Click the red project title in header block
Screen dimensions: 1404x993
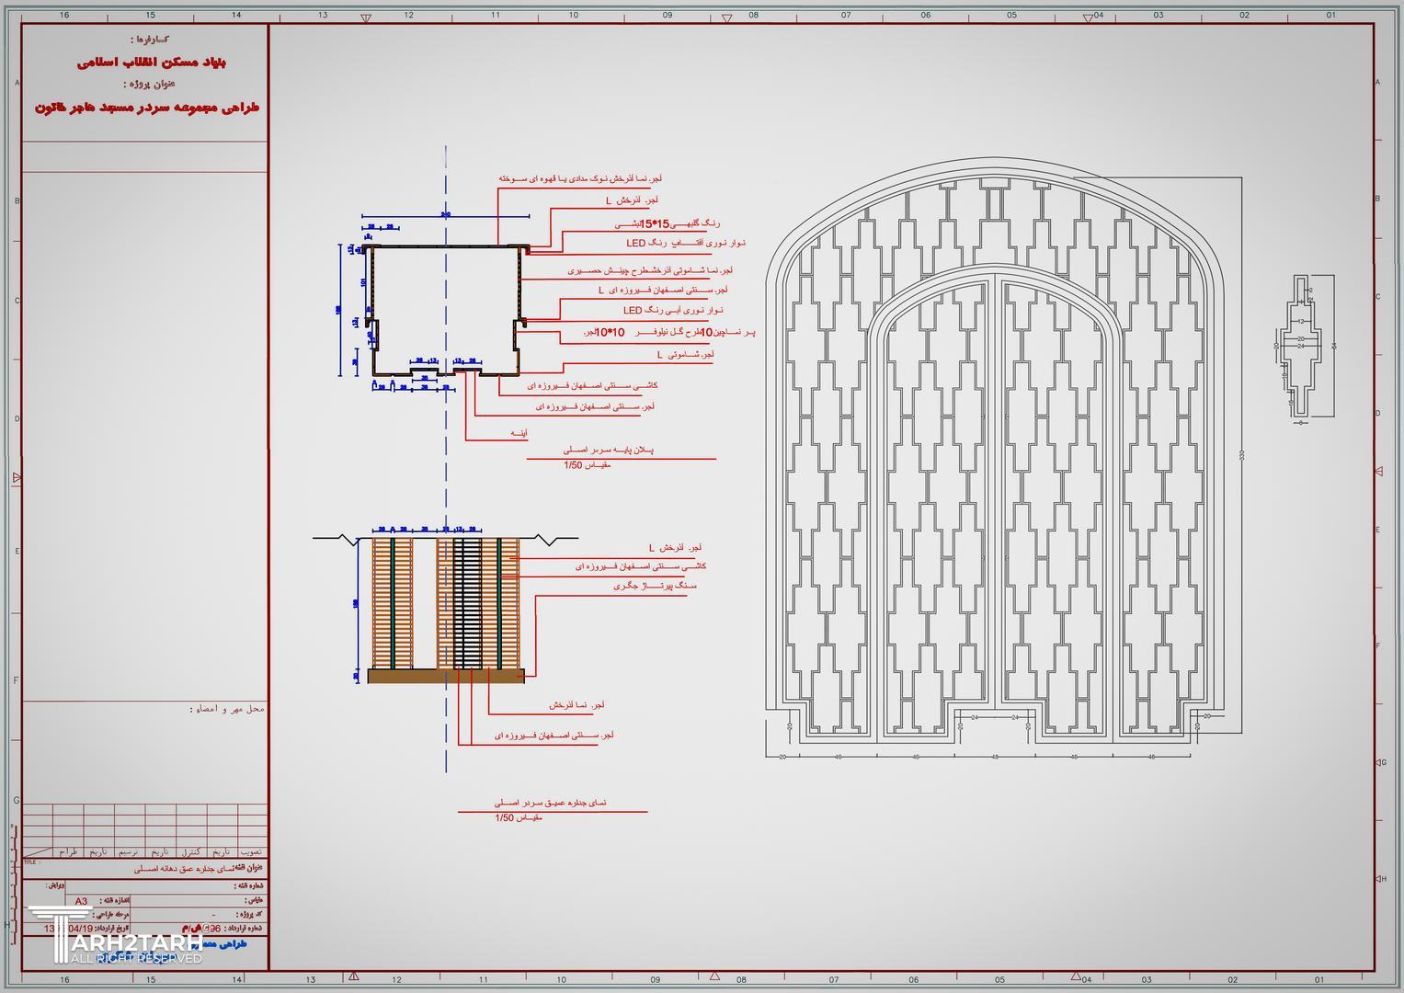pos(147,108)
